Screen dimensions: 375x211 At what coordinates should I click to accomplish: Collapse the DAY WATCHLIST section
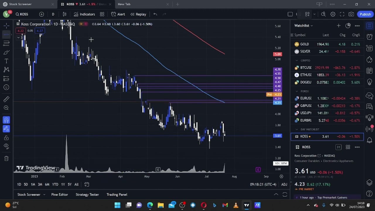(x=297, y=129)
